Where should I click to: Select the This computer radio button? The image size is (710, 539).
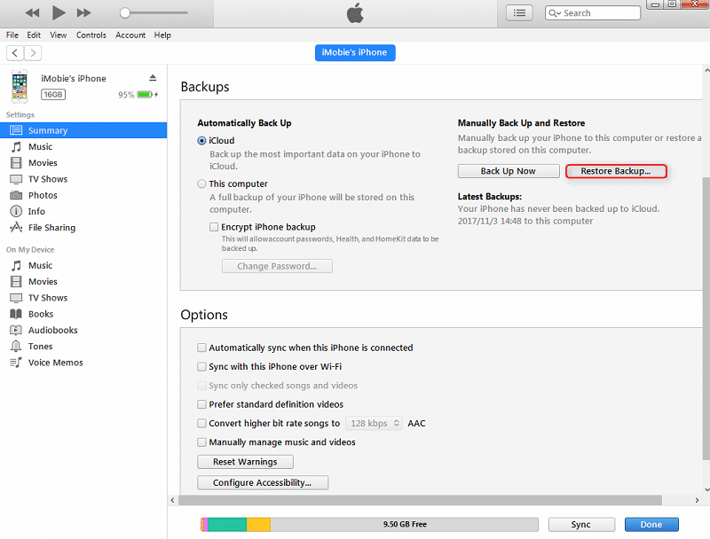click(202, 184)
